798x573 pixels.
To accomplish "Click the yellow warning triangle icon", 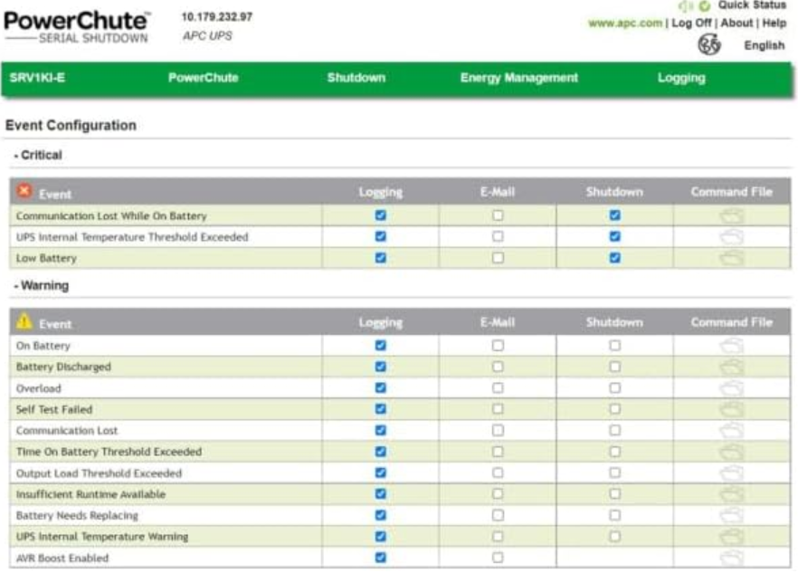I will point(24,321).
